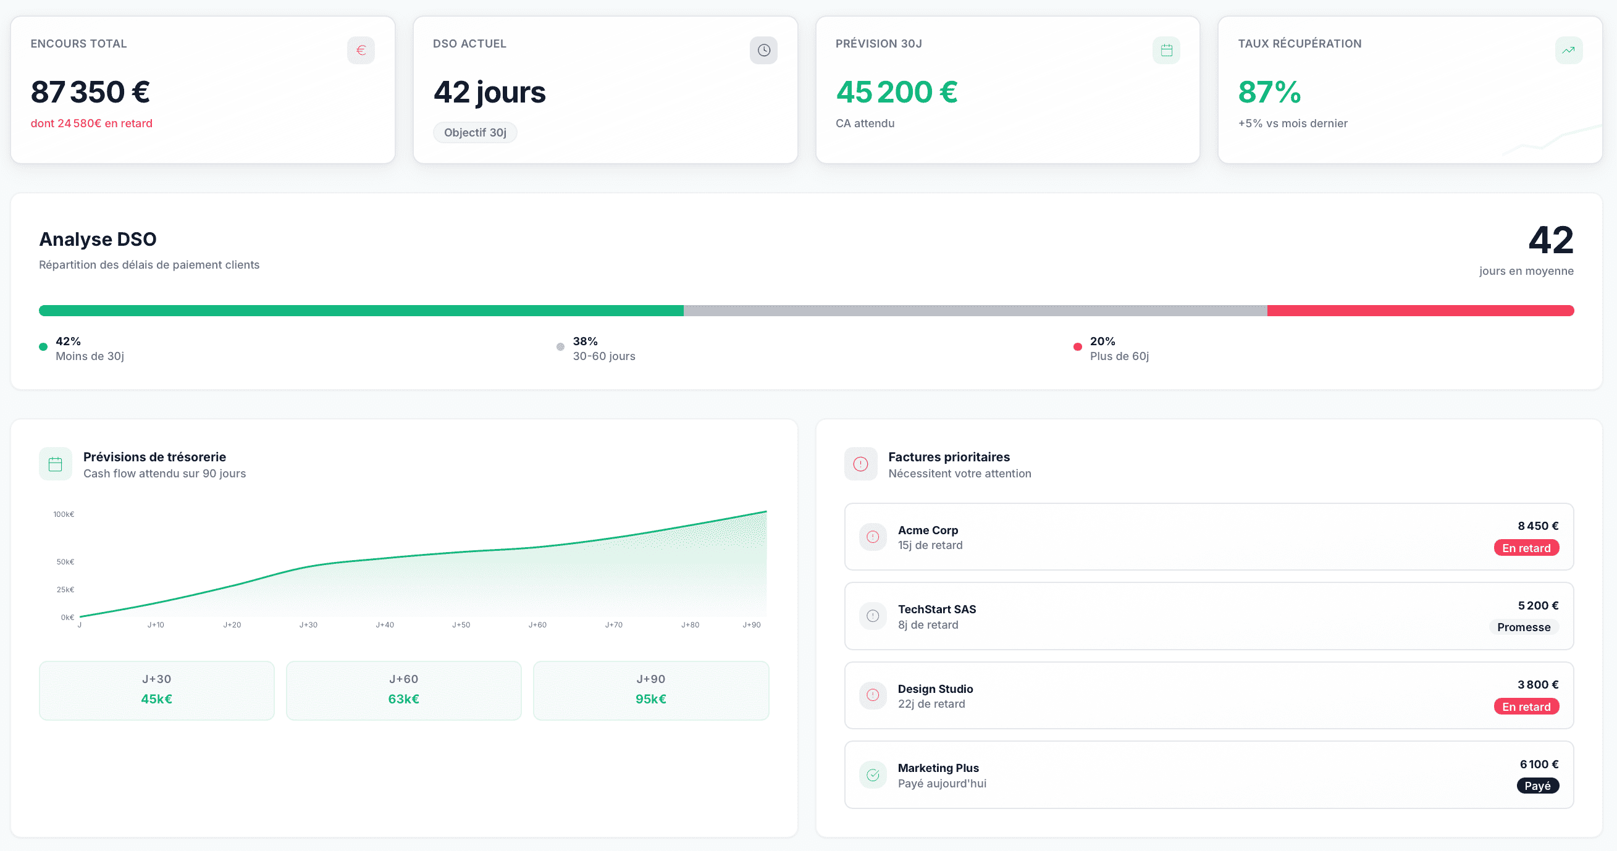The height and width of the screenshot is (851, 1617).
Task: Select the J+30 45k€ forecast tile
Action: point(156,690)
